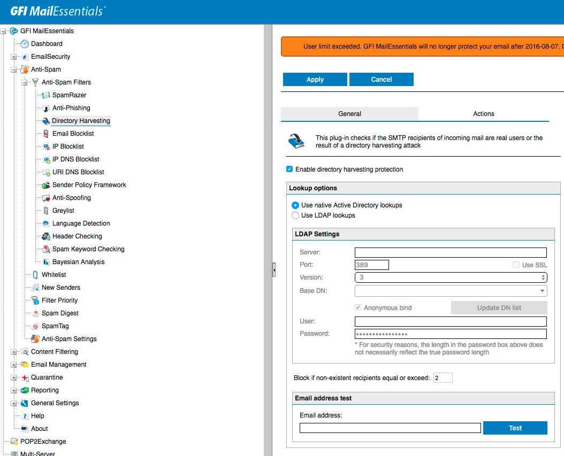Select Use LDAP lookups radio button
Viewport: 564px width, 456px height.
click(x=295, y=215)
